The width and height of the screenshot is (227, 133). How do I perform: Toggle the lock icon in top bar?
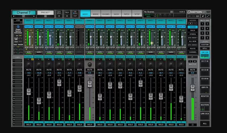tap(203, 16)
